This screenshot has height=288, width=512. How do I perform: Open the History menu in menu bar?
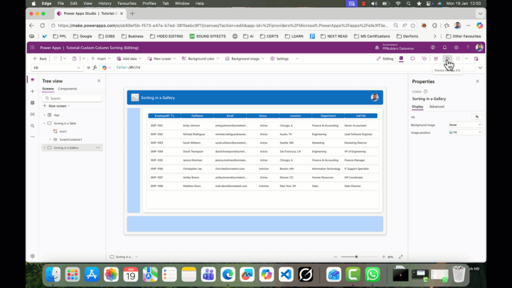pyautogui.click(x=105, y=4)
